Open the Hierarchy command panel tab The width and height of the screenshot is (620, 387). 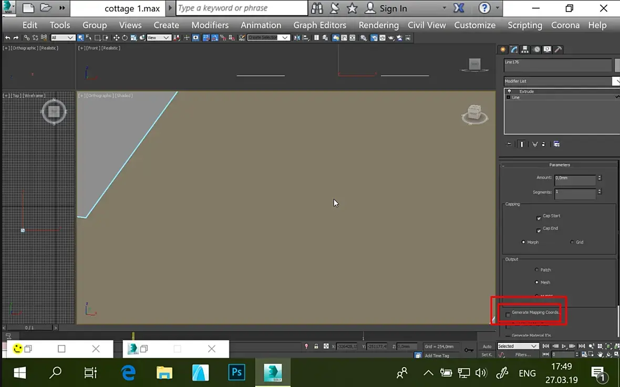525,49
